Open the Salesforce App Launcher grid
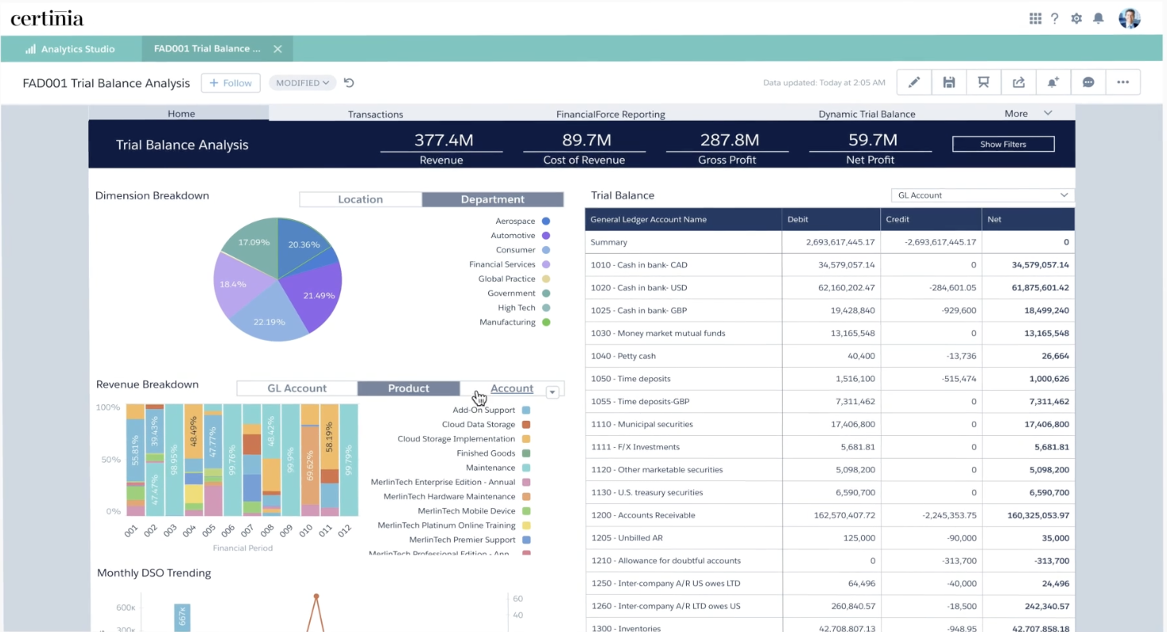The width and height of the screenshot is (1167, 632). [1035, 17]
